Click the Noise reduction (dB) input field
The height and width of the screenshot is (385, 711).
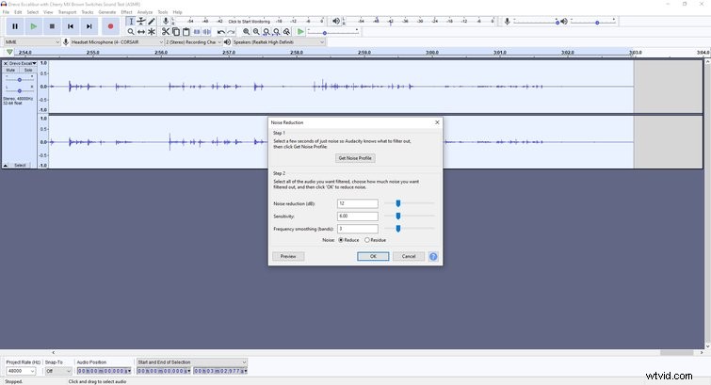tap(357, 203)
